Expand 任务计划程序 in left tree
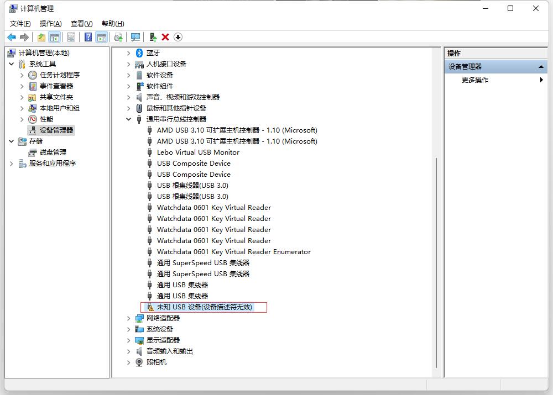The height and width of the screenshot is (395, 553). pyautogui.click(x=22, y=75)
